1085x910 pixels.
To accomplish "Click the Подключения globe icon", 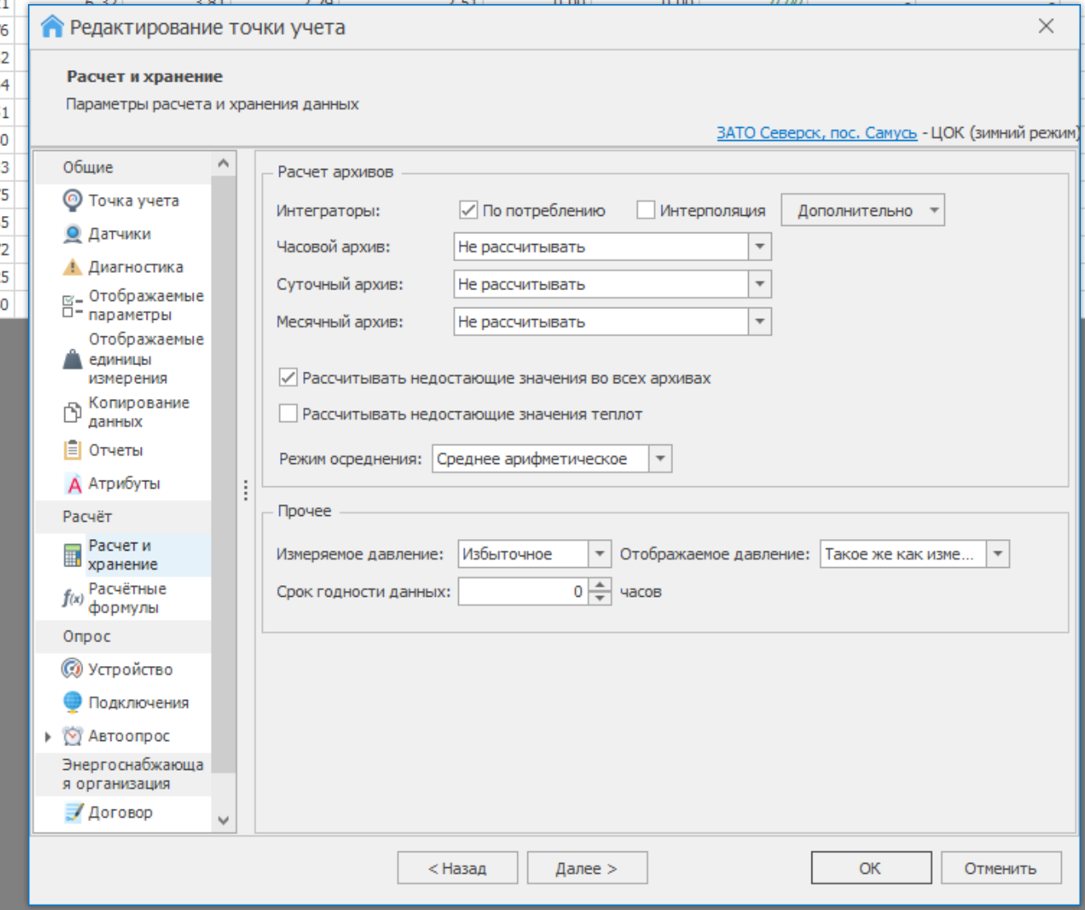I will coord(72,702).
